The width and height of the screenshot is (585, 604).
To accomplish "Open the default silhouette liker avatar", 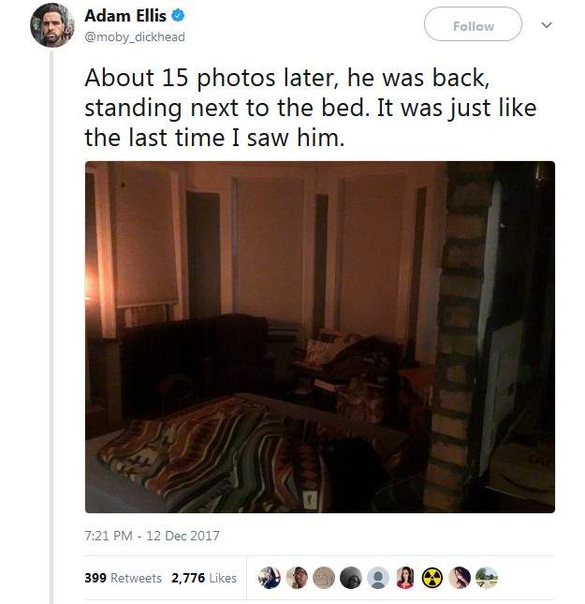I will tap(378, 578).
